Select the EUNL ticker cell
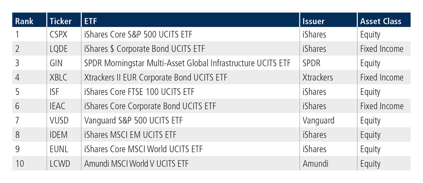The height and width of the screenshot is (183, 423). click(x=59, y=149)
